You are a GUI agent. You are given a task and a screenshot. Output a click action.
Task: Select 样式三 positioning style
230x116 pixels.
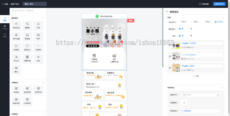pyautogui.click(x=204, y=22)
